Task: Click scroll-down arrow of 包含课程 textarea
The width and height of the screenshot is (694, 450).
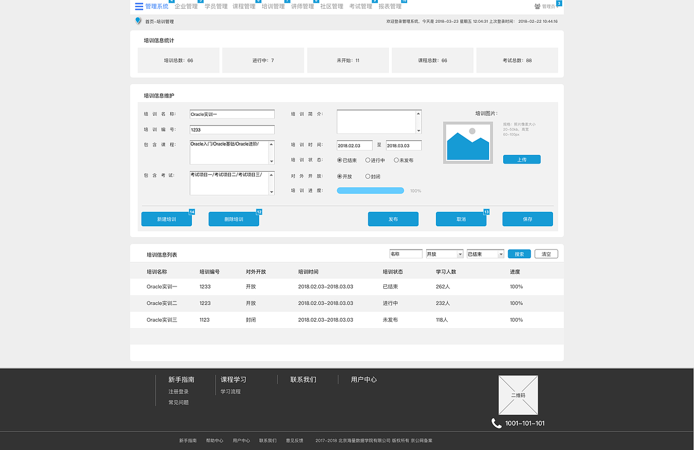Action: (x=272, y=161)
